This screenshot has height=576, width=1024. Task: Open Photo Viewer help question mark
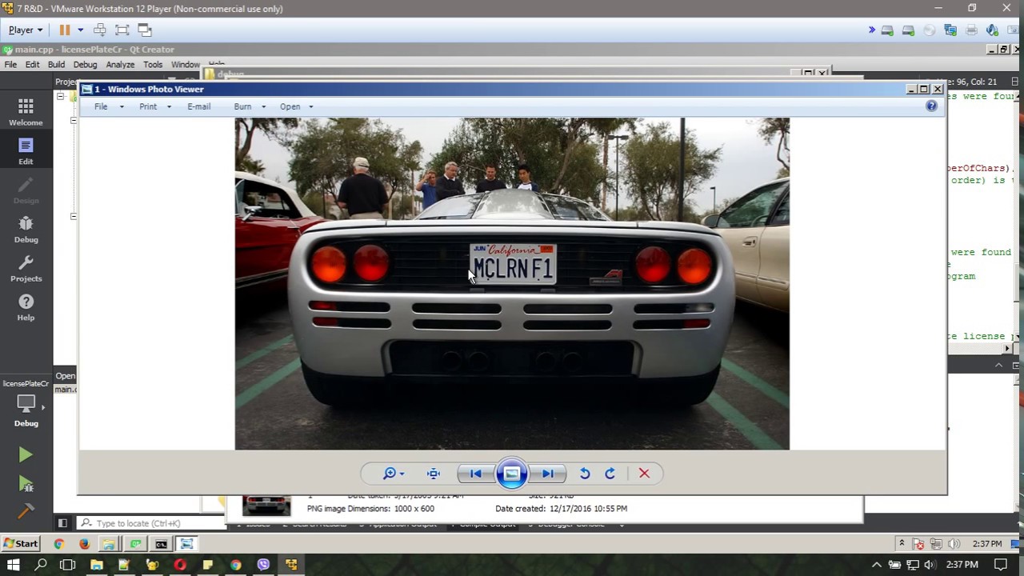[931, 106]
